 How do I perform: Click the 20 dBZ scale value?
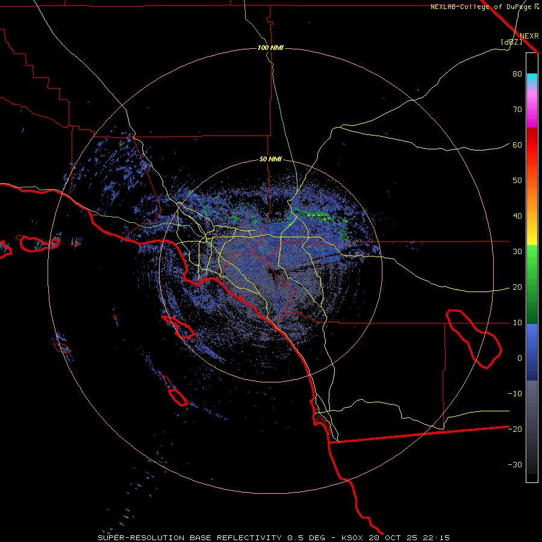coord(517,287)
